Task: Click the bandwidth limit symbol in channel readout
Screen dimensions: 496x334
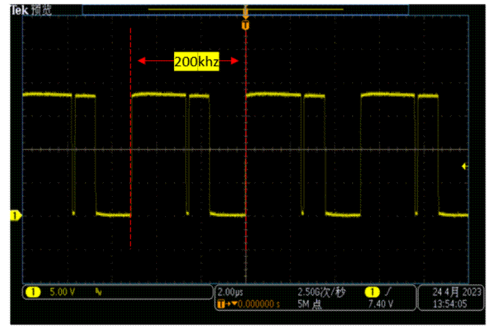Action: coord(99,292)
